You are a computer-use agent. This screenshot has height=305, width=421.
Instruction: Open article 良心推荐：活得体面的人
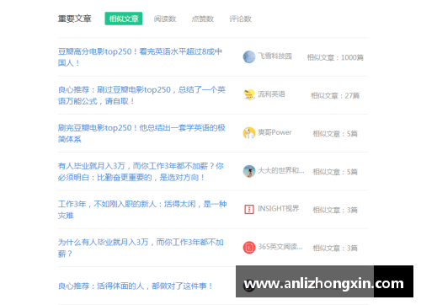pyautogui.click(x=136, y=286)
